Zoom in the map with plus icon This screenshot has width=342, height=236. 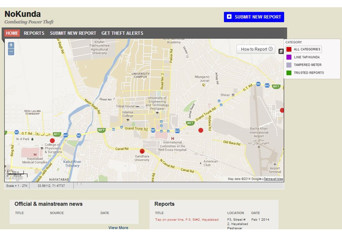[11, 45]
